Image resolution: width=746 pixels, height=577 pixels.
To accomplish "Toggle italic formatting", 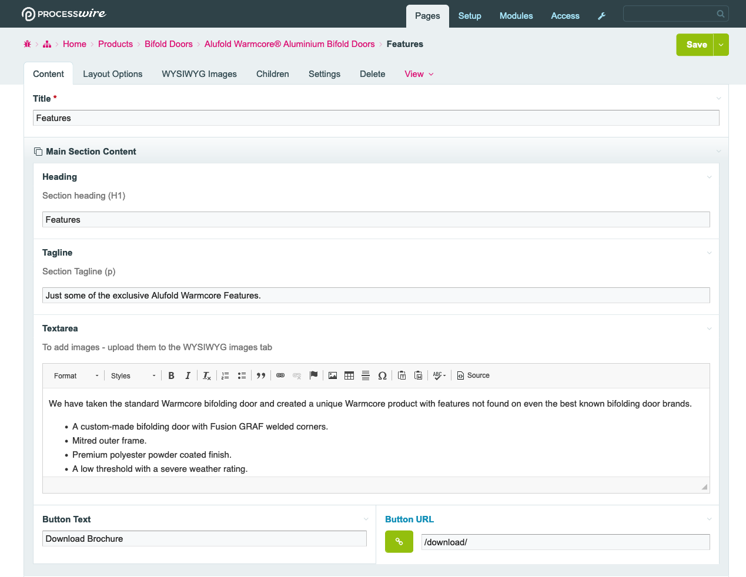I will (188, 375).
